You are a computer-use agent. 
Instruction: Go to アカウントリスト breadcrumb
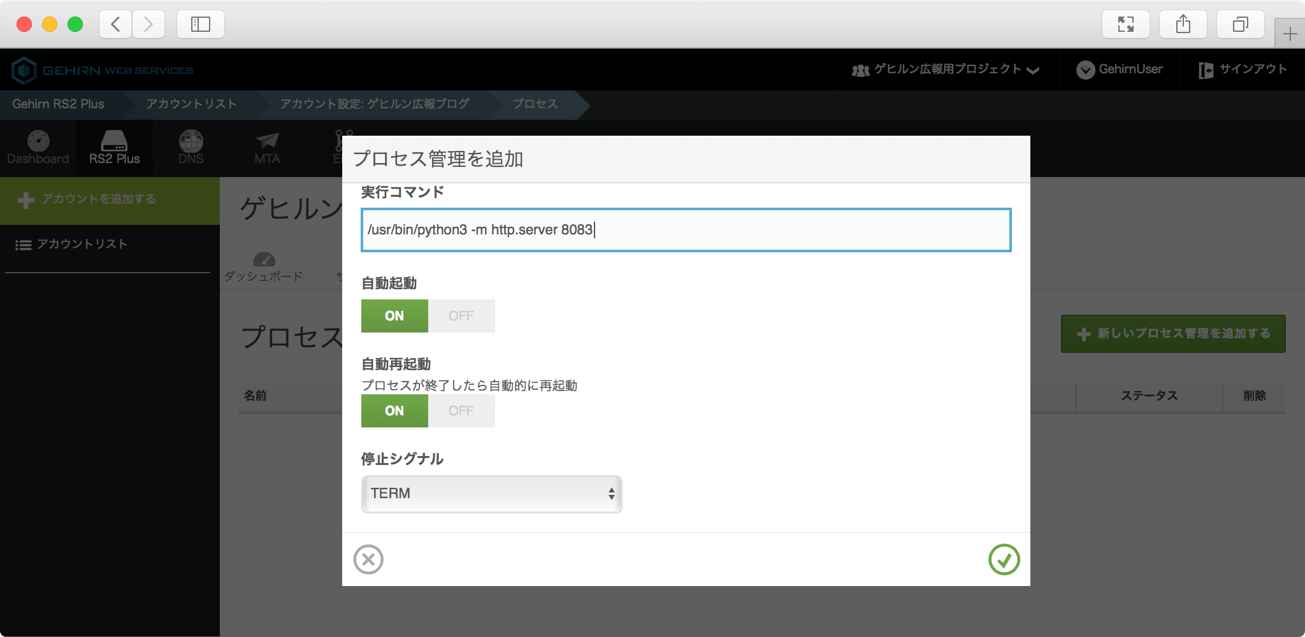pos(191,104)
